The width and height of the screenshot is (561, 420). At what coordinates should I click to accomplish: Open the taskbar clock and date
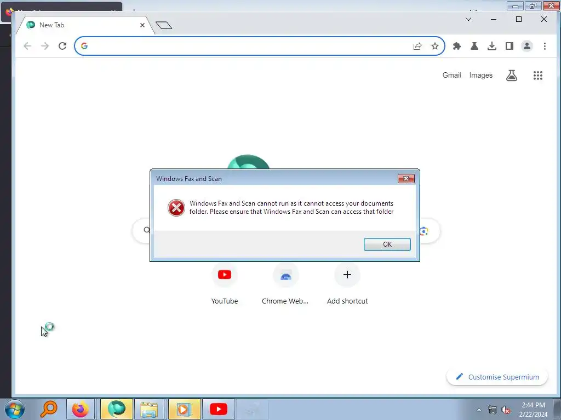coord(533,410)
